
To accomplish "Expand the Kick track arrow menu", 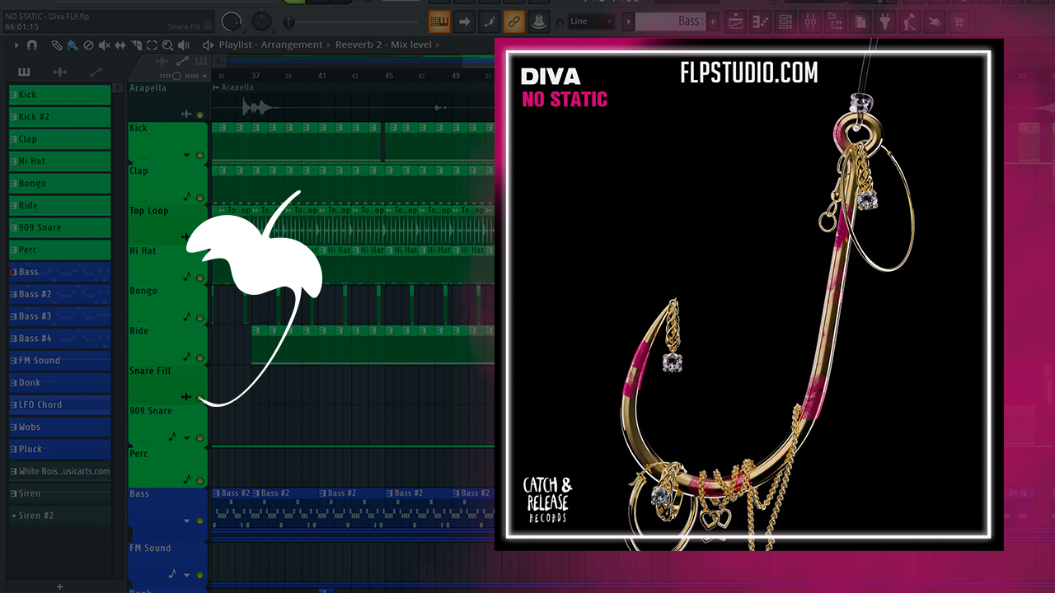I will [x=187, y=155].
